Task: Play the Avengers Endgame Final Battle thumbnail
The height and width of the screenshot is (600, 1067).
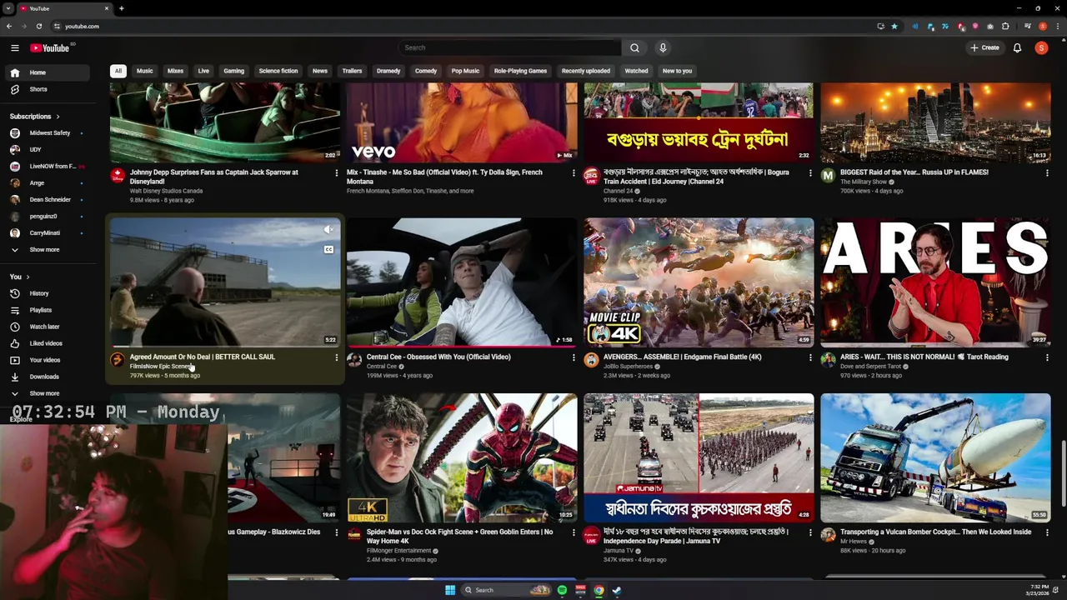Action: point(699,282)
